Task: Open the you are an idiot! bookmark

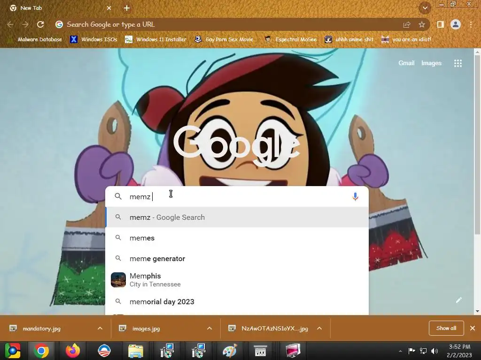Action: (x=406, y=39)
